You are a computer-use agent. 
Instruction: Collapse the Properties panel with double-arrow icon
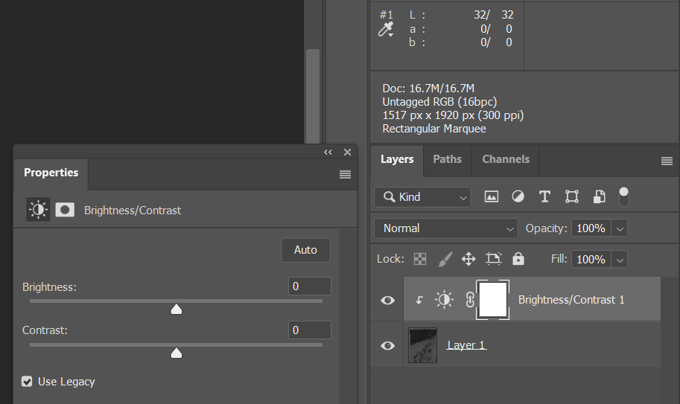[x=328, y=152]
